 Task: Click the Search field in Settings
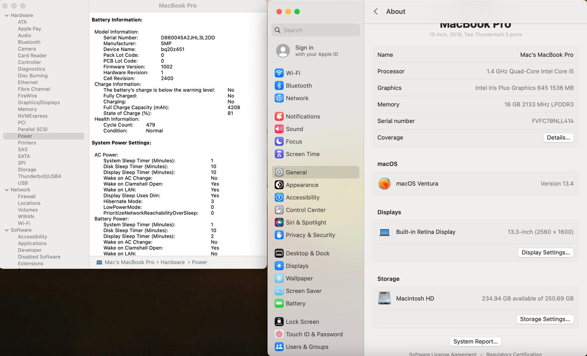coord(315,30)
